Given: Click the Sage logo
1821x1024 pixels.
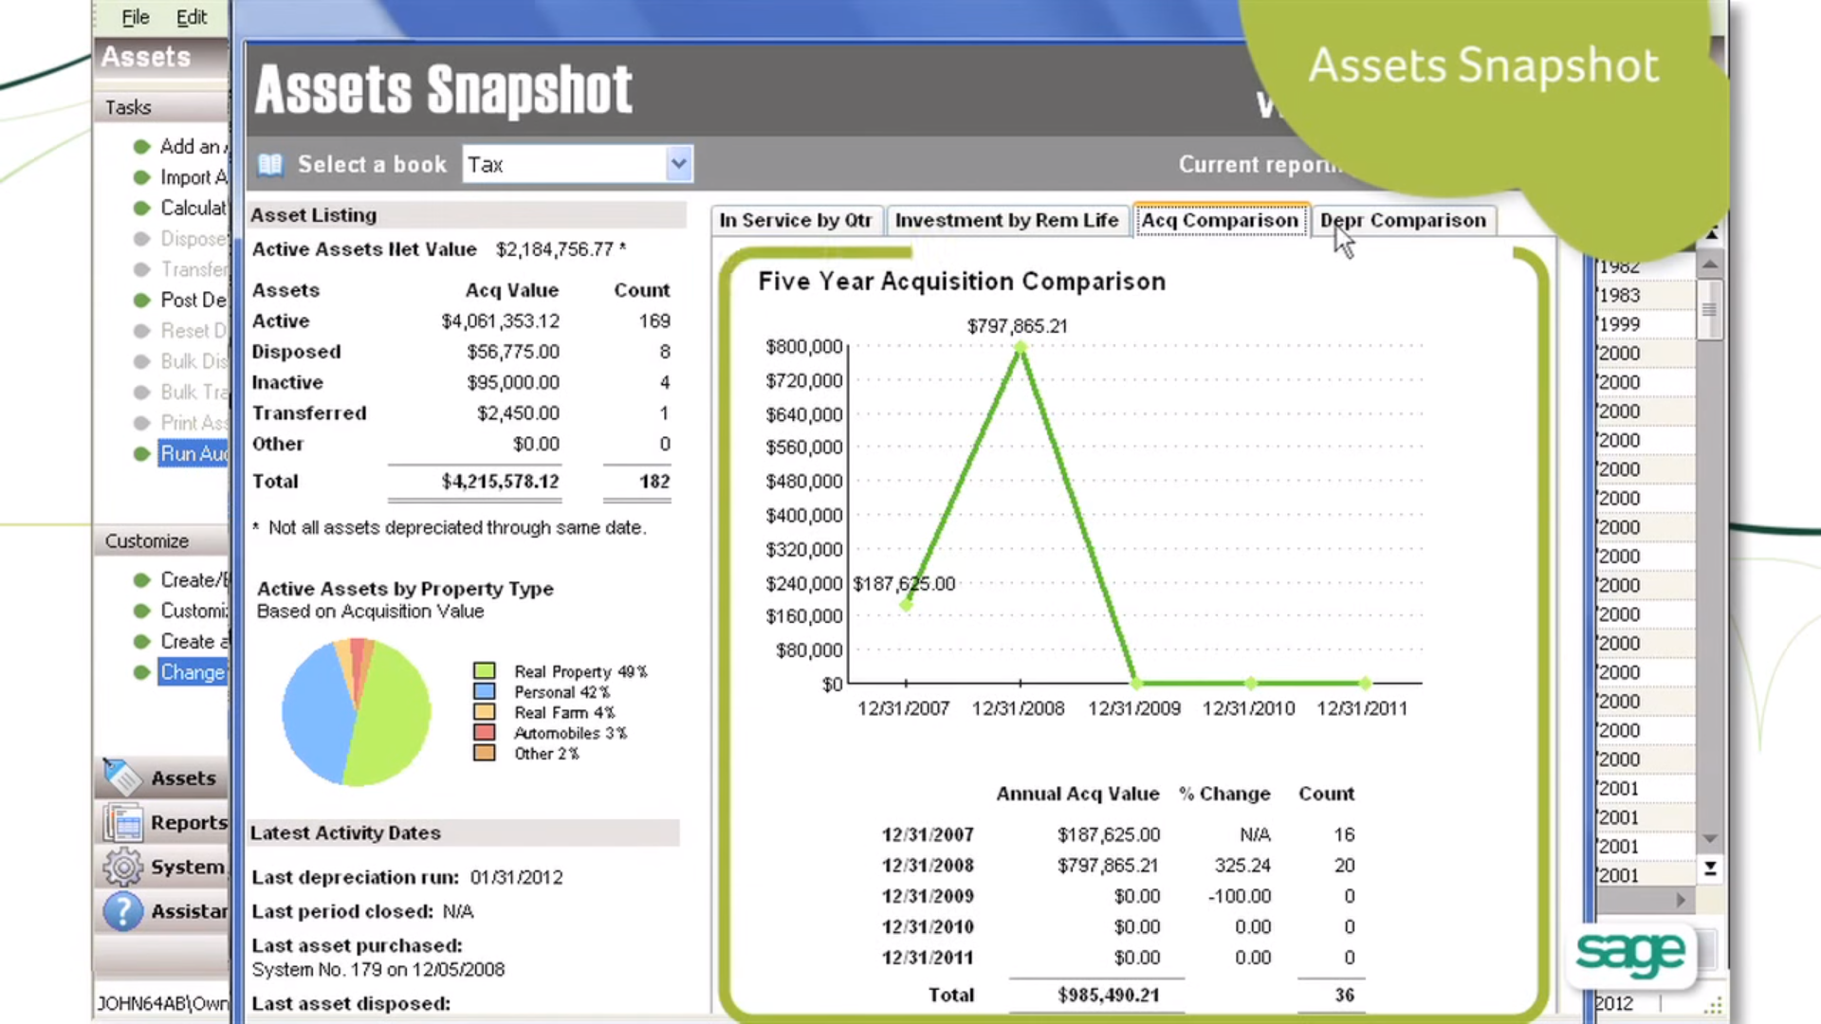Looking at the screenshot, I should click(1629, 953).
